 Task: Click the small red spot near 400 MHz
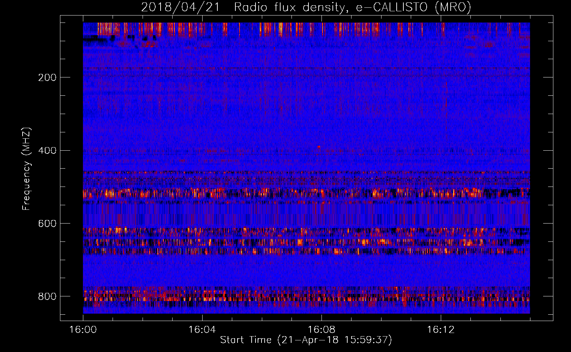(319, 146)
